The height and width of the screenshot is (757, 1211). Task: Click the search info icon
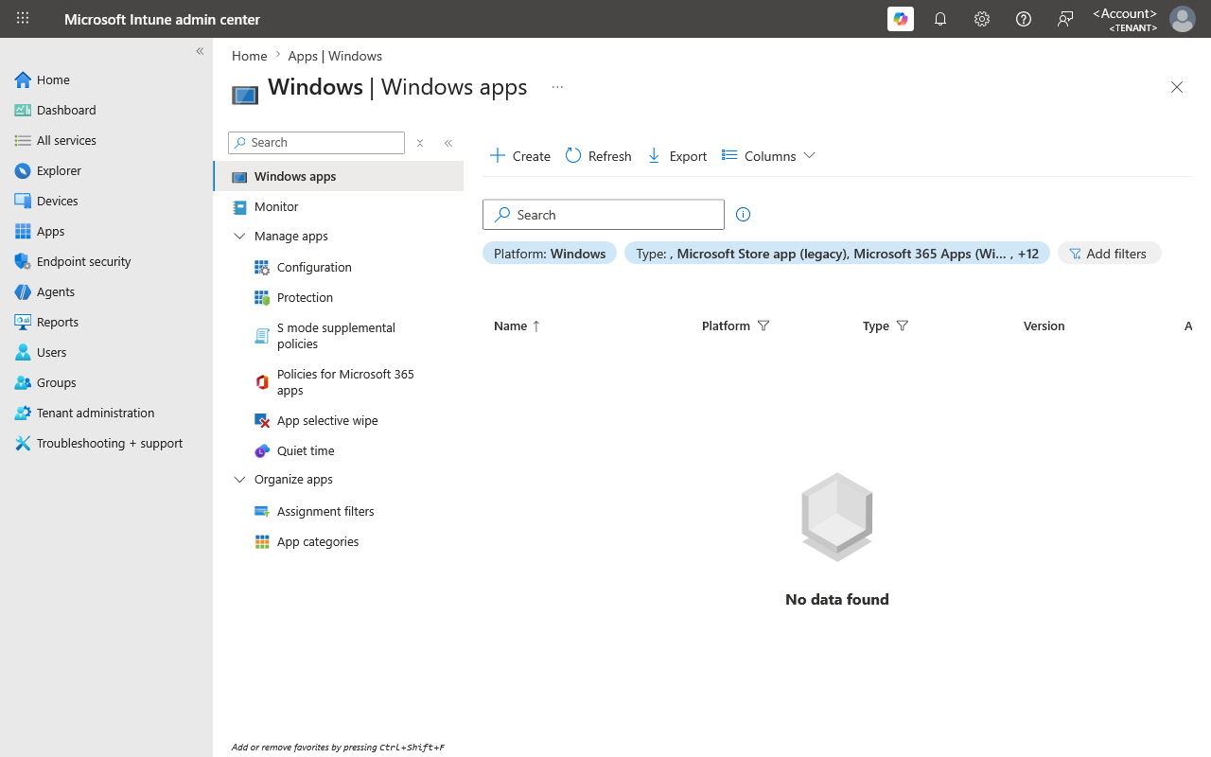[x=743, y=215]
